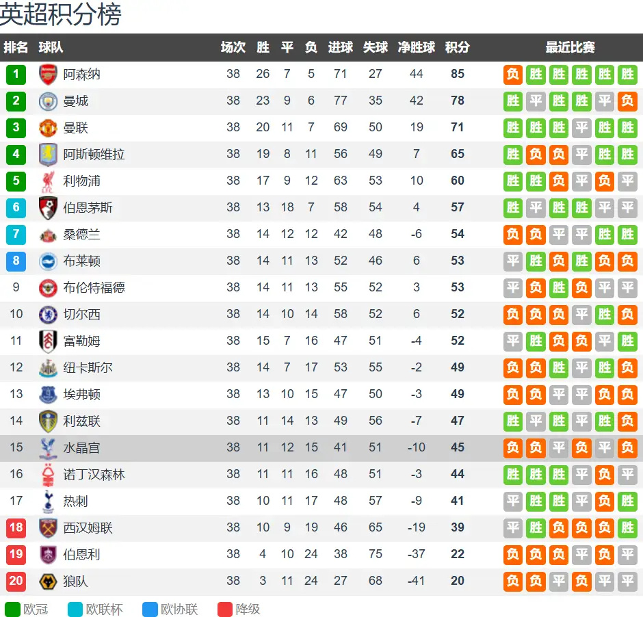Viewport: 643px width, 617px height.
Task: Click the Brighton seagull crest
Action: tap(48, 261)
